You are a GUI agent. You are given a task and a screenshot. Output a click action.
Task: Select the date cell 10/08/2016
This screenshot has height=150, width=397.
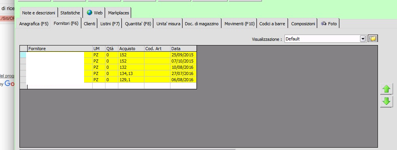coord(183,67)
